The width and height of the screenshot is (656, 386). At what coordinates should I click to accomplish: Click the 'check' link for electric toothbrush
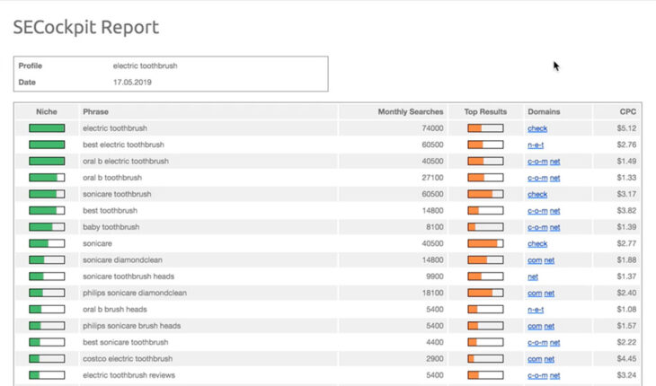(x=536, y=128)
